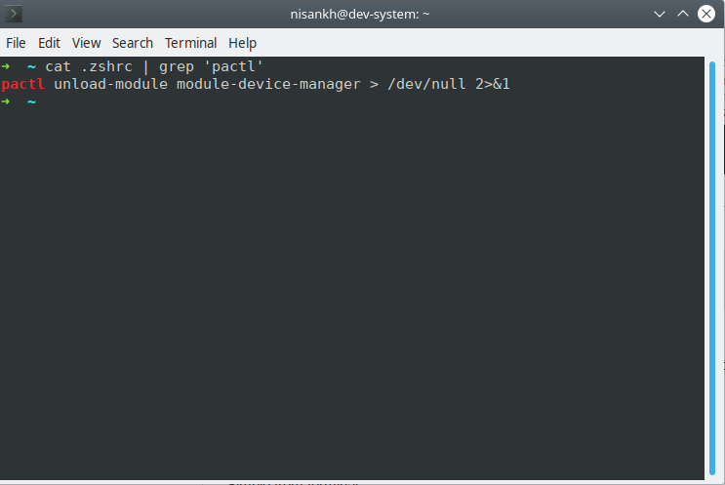Screen dimensions: 725x485
Task: Open the File menu
Action: coord(16,43)
